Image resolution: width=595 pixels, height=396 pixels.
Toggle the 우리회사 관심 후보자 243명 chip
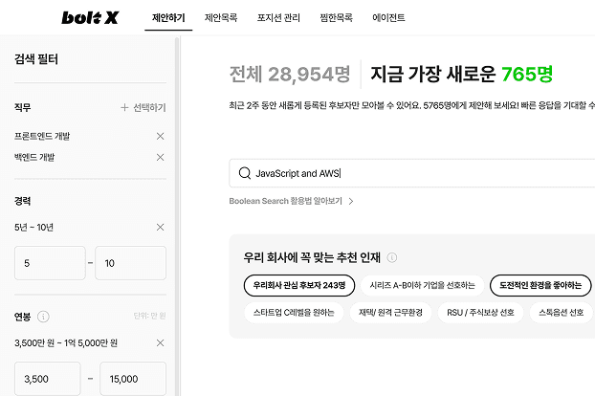[299, 285]
